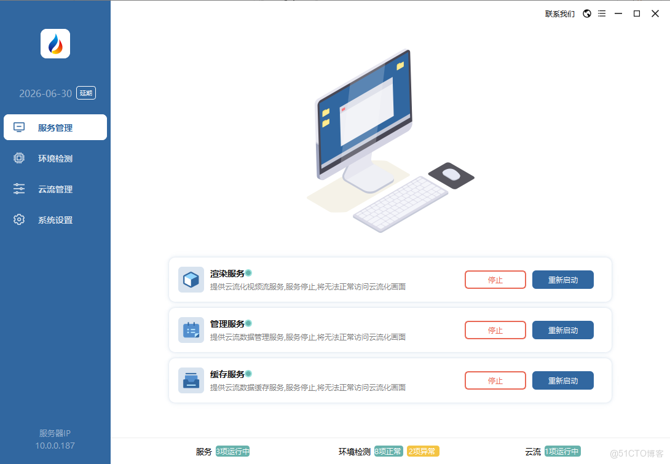The width and height of the screenshot is (670, 464).
Task: Open settings via the 系统设置 gear icon
Action: 19,219
